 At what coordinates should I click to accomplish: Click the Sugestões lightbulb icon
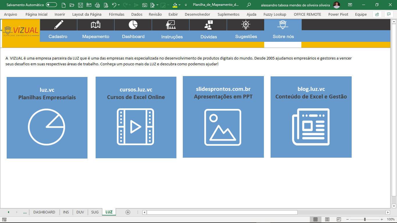click(x=246, y=25)
